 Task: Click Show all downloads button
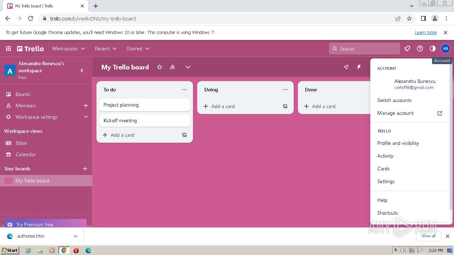pyautogui.click(x=428, y=236)
